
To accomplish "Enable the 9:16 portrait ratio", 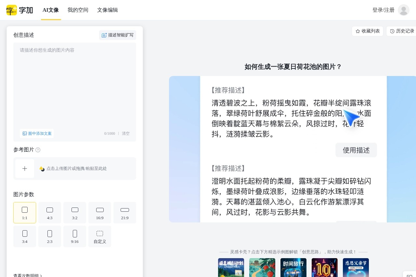I will click(75, 236).
